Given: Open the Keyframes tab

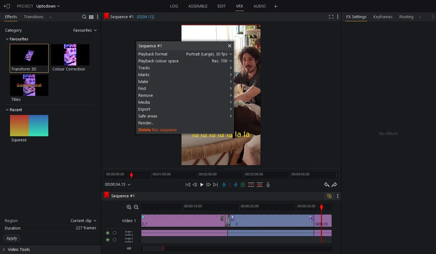Looking at the screenshot, I should coord(383,17).
